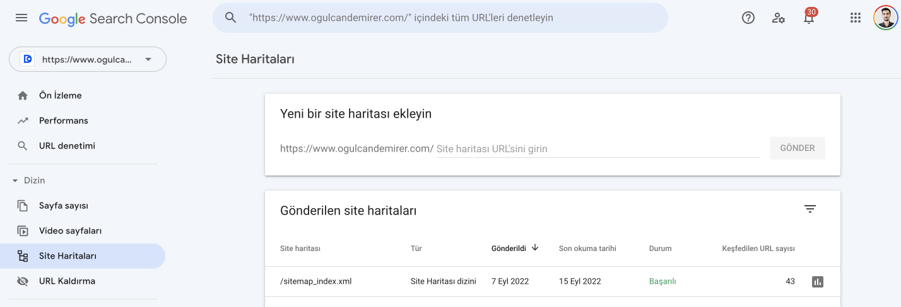Filter the submitted sitemaps table
901x307 pixels.
tap(810, 209)
